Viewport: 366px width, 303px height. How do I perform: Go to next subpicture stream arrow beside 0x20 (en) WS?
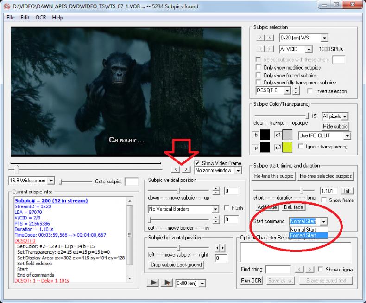point(269,38)
